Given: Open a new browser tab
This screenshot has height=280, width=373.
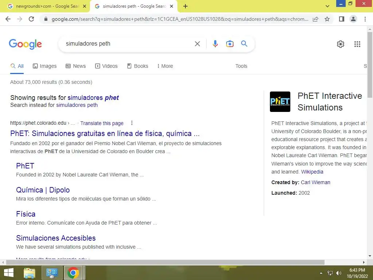Looking at the screenshot, I should pos(185,6).
